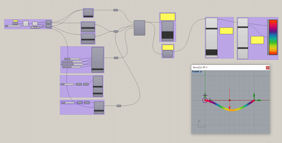This screenshot has height=143, width=282.
Task: Select the long slider in the leftmost group
Action: [13, 26]
